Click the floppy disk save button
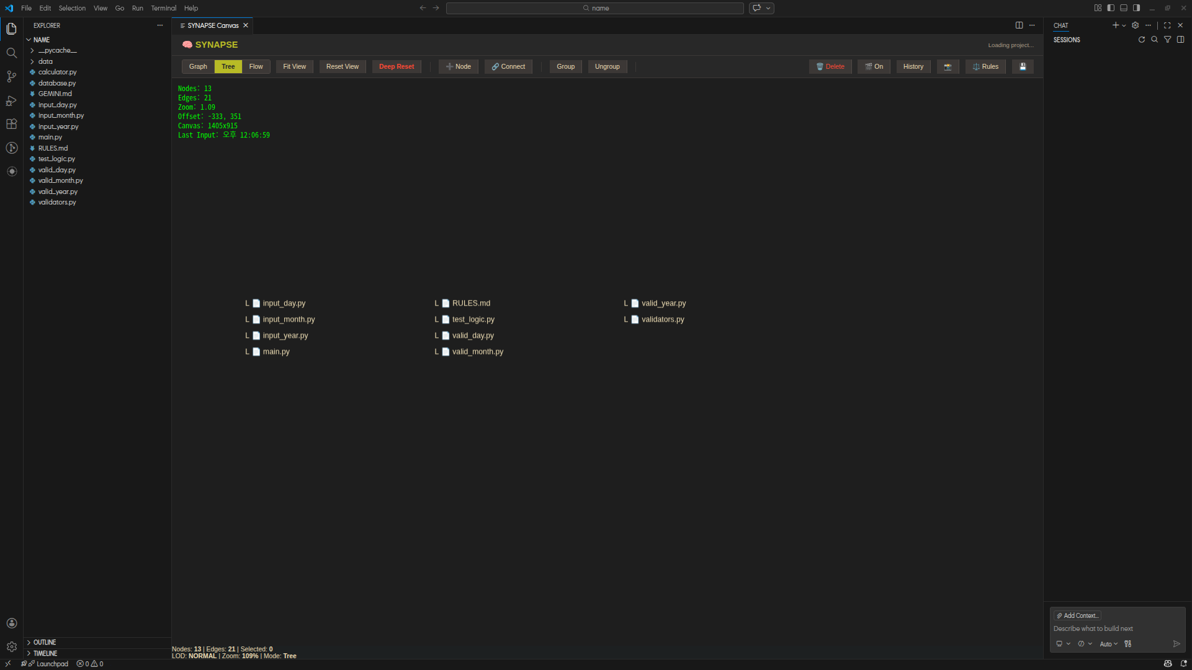 coord(1023,67)
